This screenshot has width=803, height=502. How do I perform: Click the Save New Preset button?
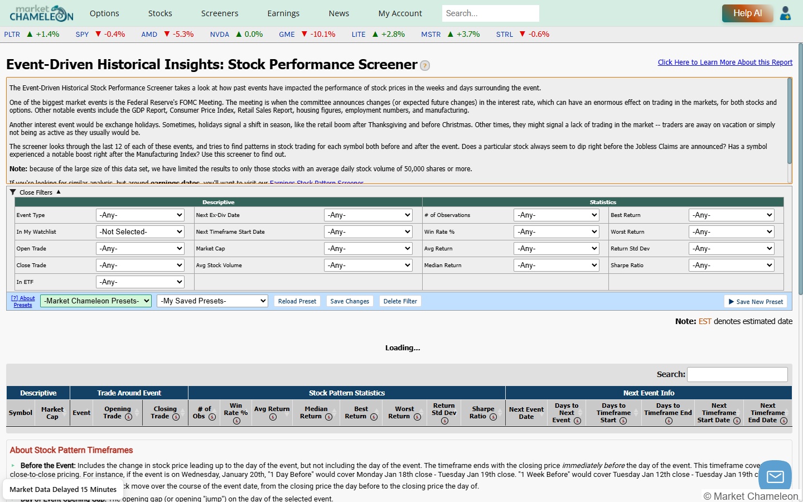click(x=756, y=301)
